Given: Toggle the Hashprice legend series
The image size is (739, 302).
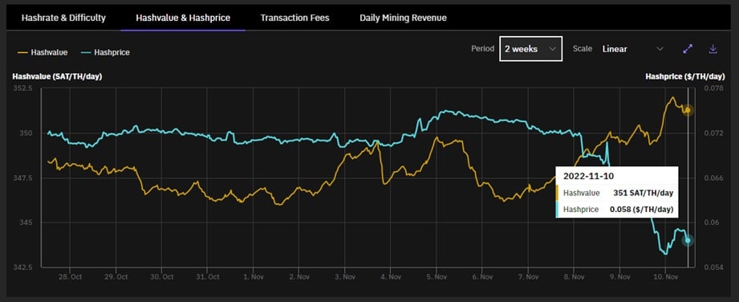Looking at the screenshot, I should point(104,52).
